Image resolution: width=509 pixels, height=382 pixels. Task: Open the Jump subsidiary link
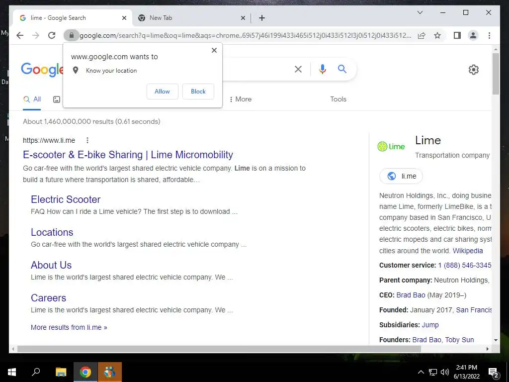430,325
